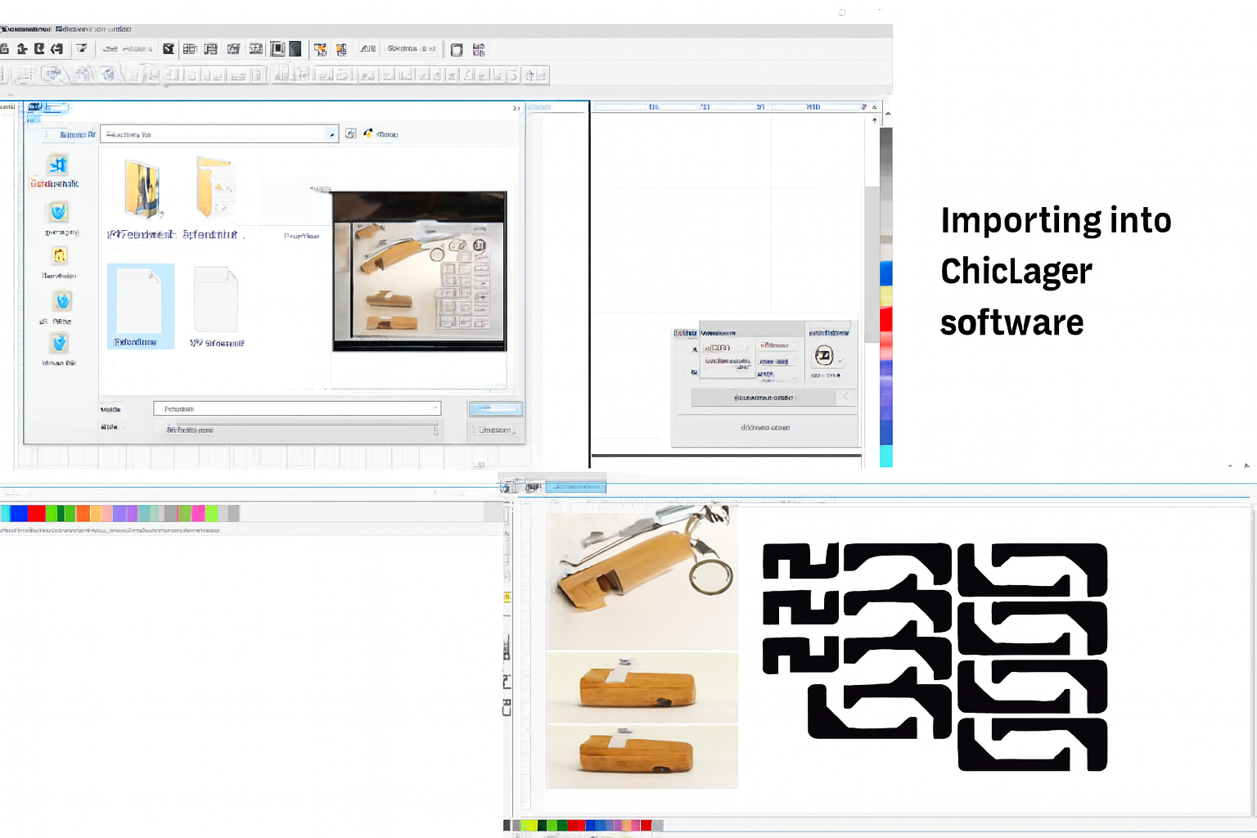The image size is (1257, 838).
Task: Click the yellow icon in the dialog sidebar
Action: click(x=60, y=256)
